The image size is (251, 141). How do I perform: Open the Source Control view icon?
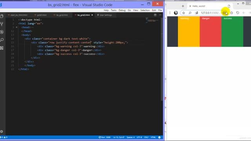[x=2, y=24]
